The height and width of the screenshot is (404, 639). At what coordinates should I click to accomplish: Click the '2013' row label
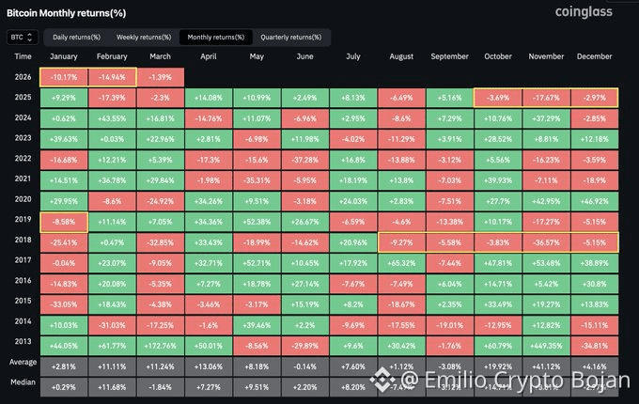(x=23, y=341)
